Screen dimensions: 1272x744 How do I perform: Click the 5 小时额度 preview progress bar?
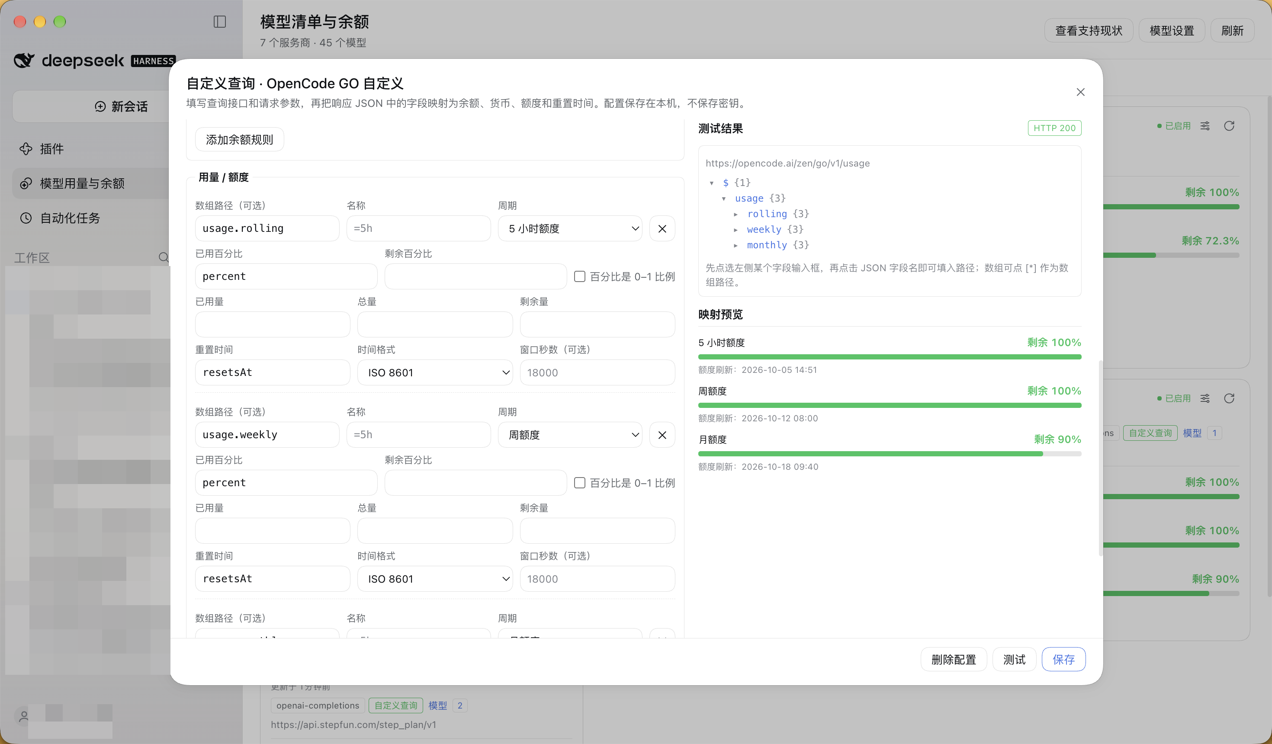click(890, 357)
